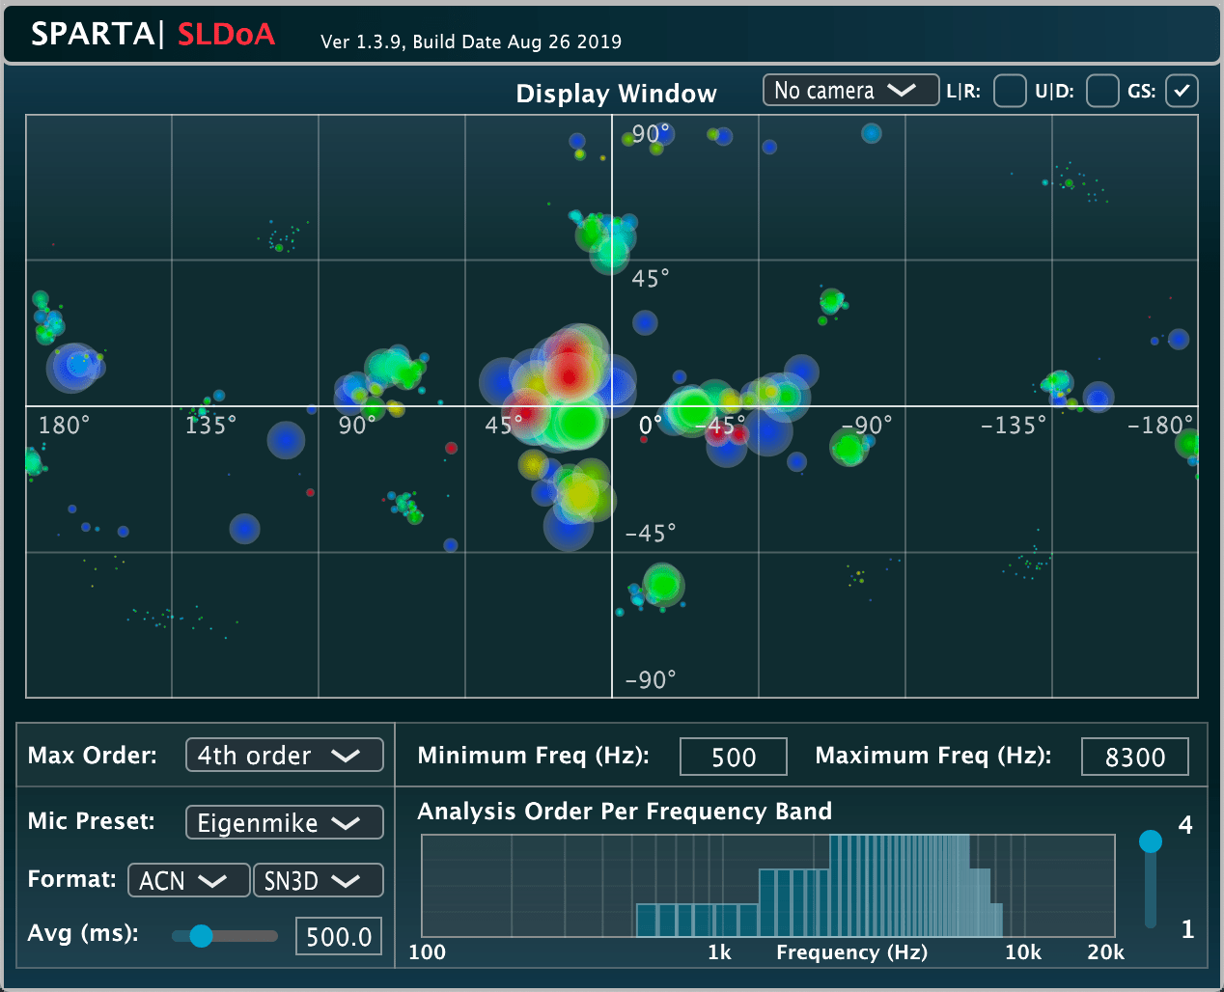
Task: Click the SPARTA logo text
Action: pyautogui.click(x=94, y=35)
